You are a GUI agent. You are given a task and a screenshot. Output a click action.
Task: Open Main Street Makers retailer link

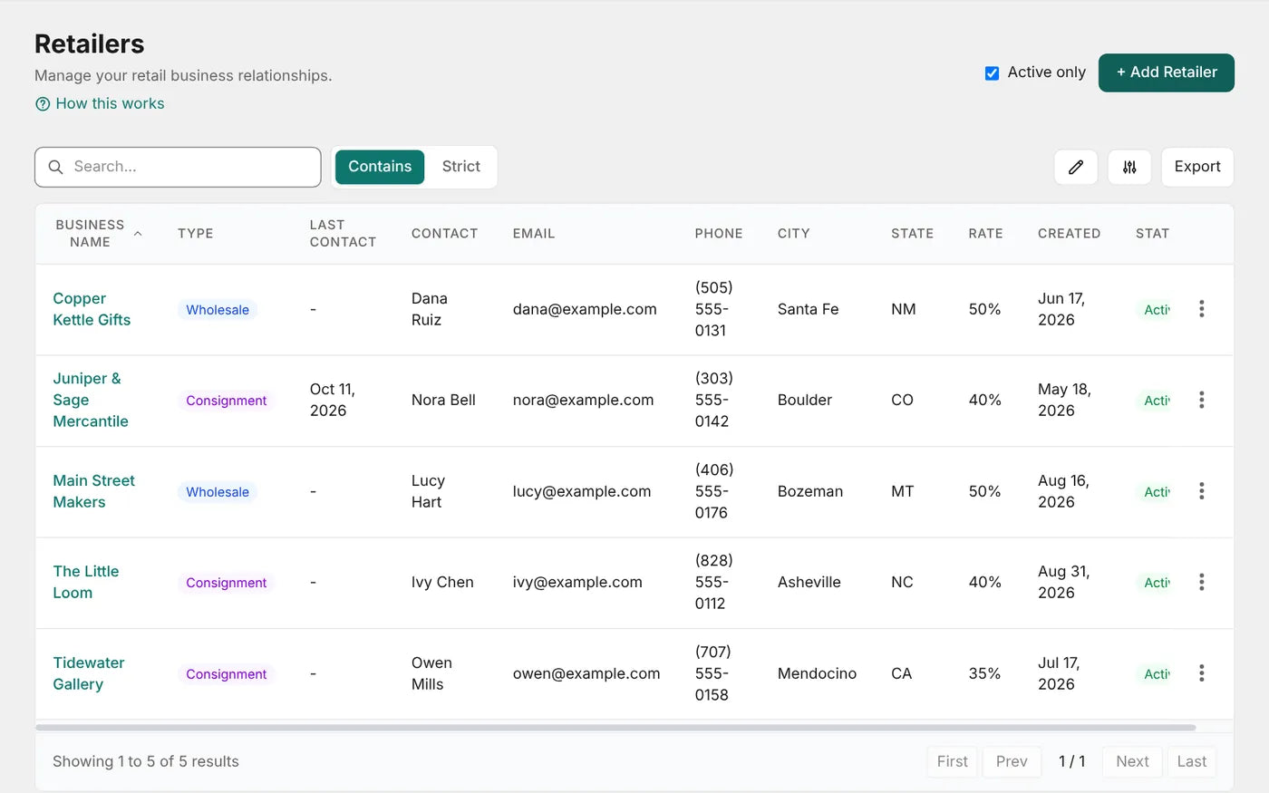(93, 491)
